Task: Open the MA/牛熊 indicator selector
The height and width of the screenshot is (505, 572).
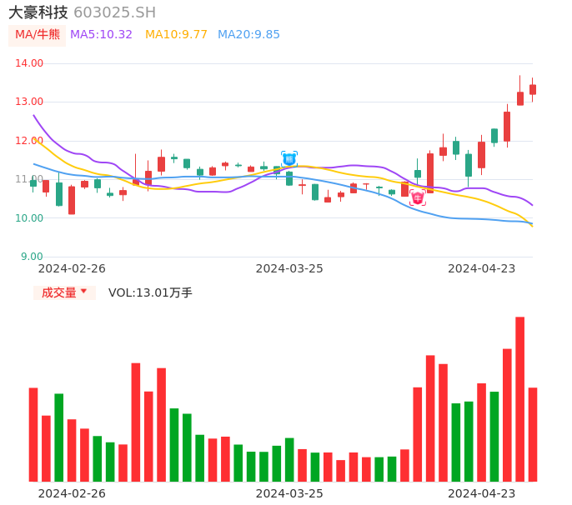Action: 38,35
